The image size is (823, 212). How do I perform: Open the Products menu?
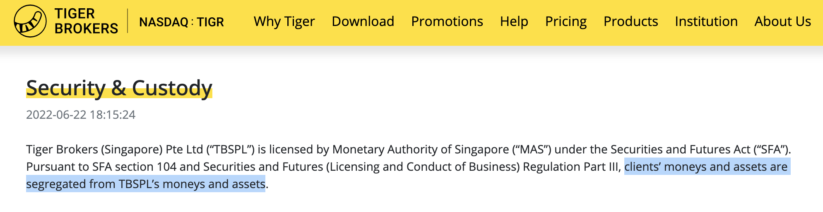click(x=631, y=21)
